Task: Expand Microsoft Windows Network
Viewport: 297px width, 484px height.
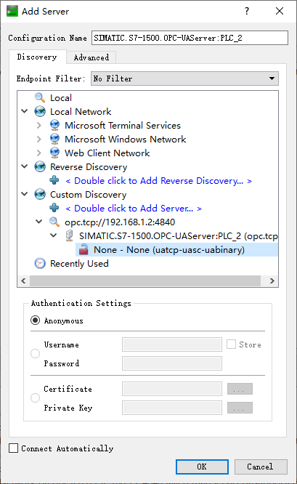Action: pyautogui.click(x=39, y=140)
